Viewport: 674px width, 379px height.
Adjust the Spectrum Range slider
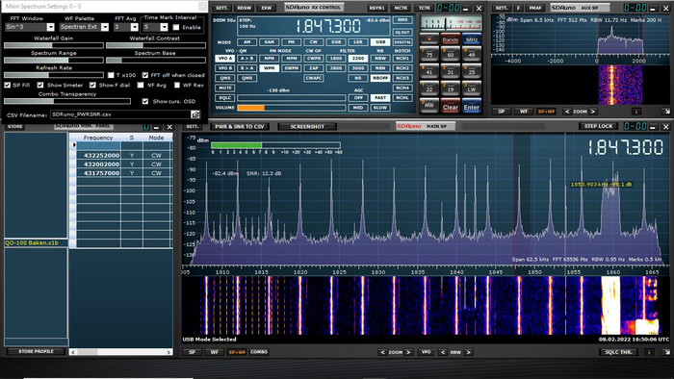pyautogui.click(x=54, y=60)
